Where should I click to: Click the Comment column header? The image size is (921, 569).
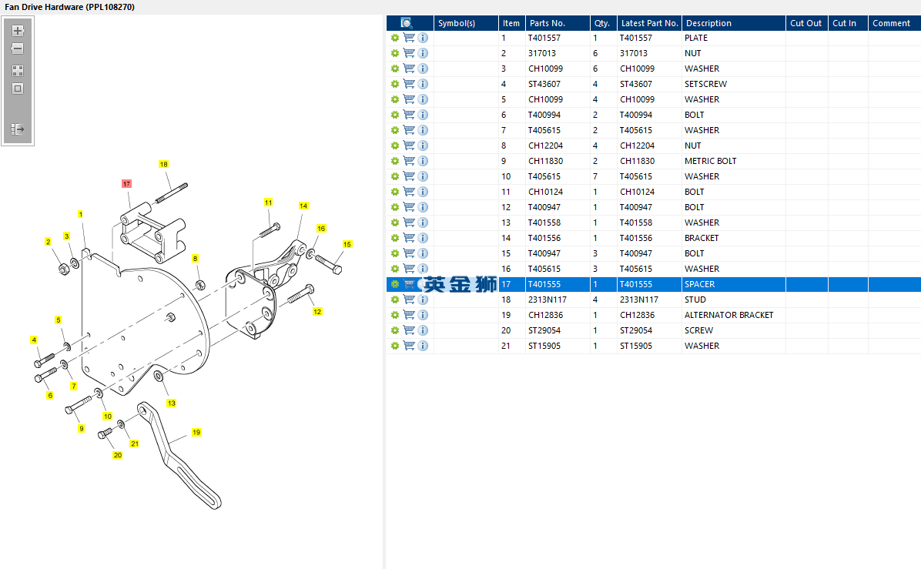pyautogui.click(x=895, y=23)
